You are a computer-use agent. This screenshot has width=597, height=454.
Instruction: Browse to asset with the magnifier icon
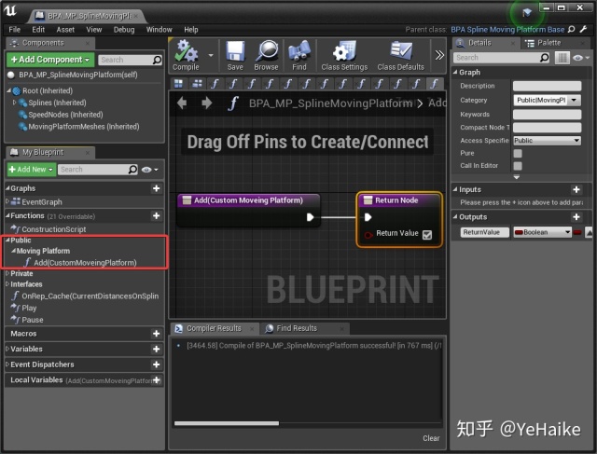(266, 55)
